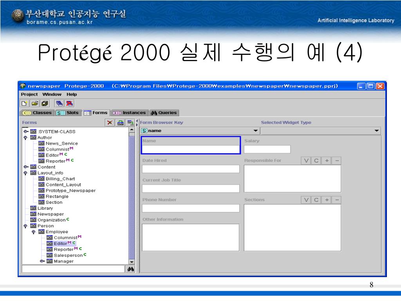Click the minus button for Responsible For
Viewport: 401px width, 301px height.
click(x=337, y=160)
